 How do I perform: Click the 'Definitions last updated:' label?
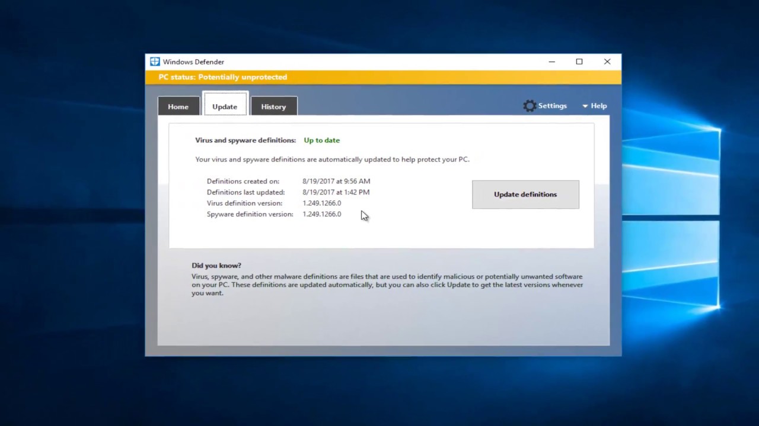245,192
